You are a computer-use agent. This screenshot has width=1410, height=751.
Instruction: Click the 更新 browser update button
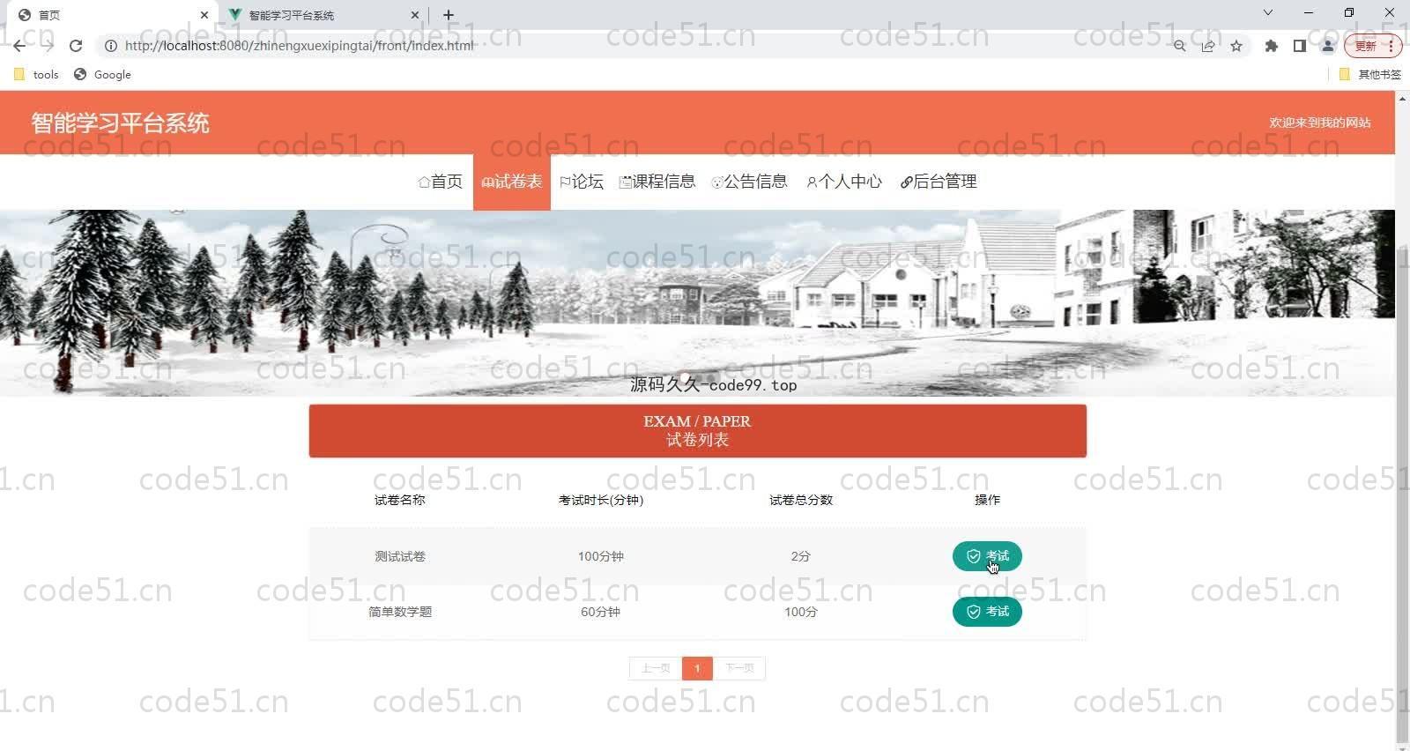(x=1372, y=46)
